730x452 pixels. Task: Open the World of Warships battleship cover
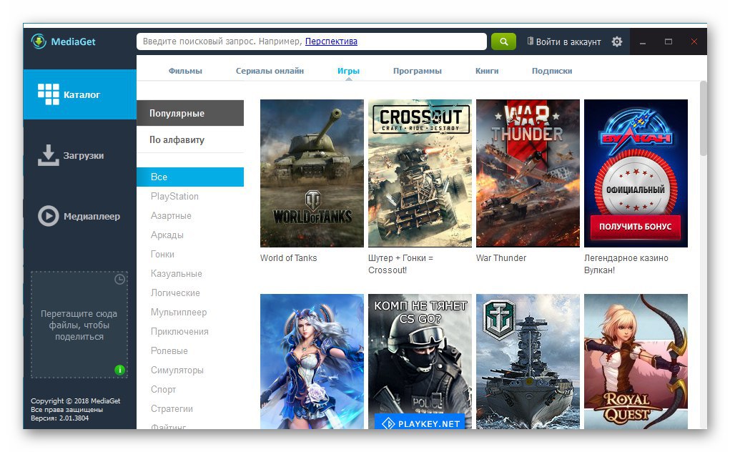point(528,361)
